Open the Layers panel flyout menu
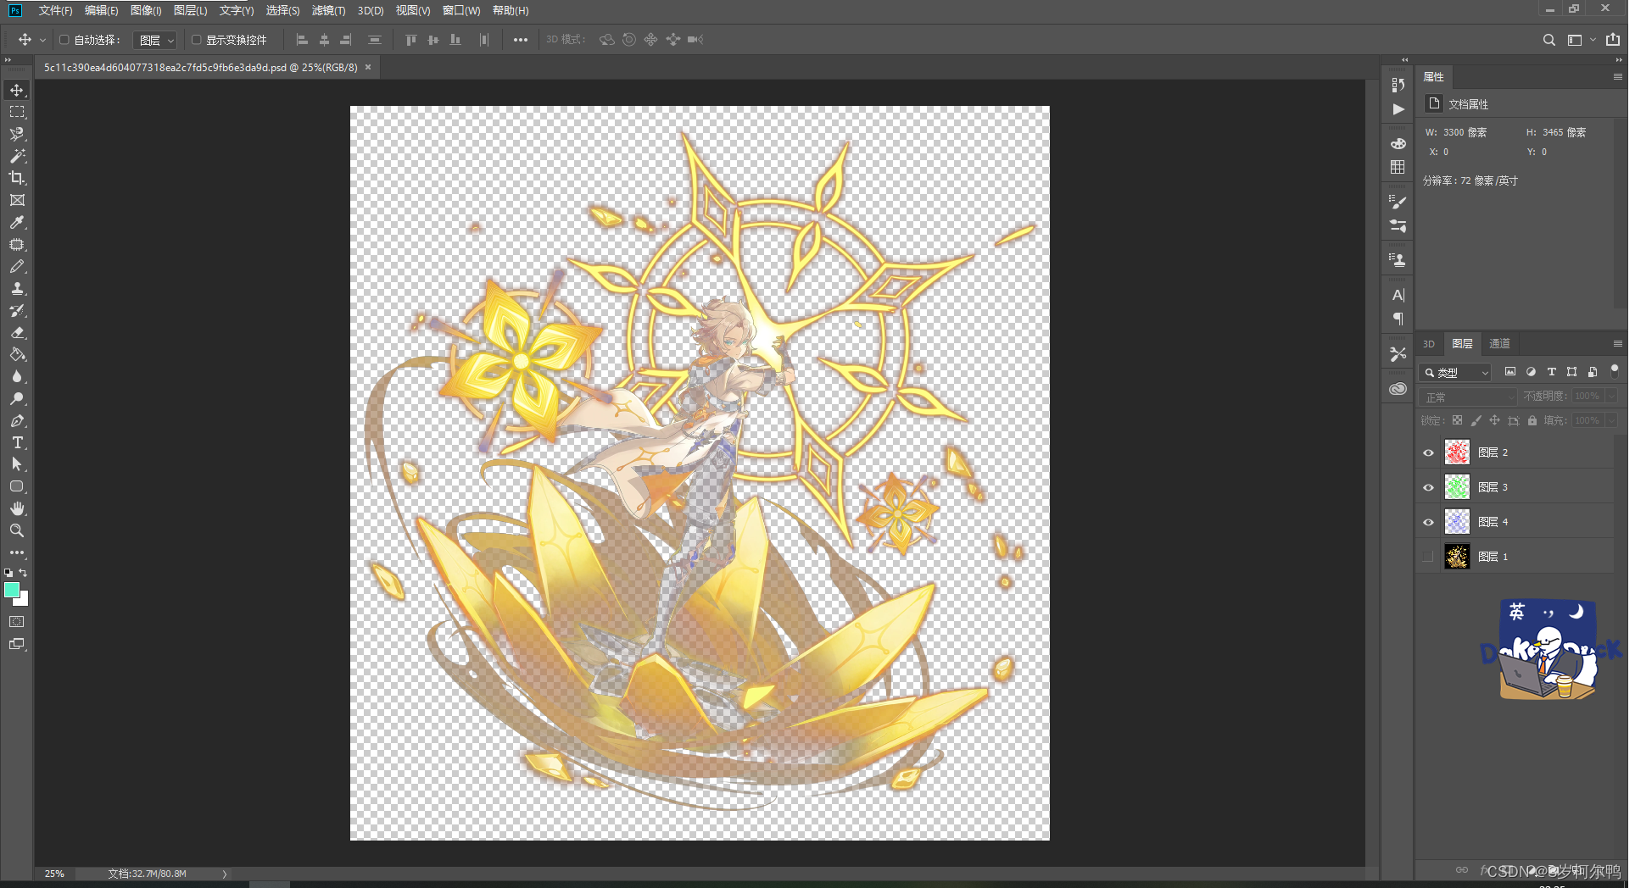The width and height of the screenshot is (1635, 888). point(1617,343)
